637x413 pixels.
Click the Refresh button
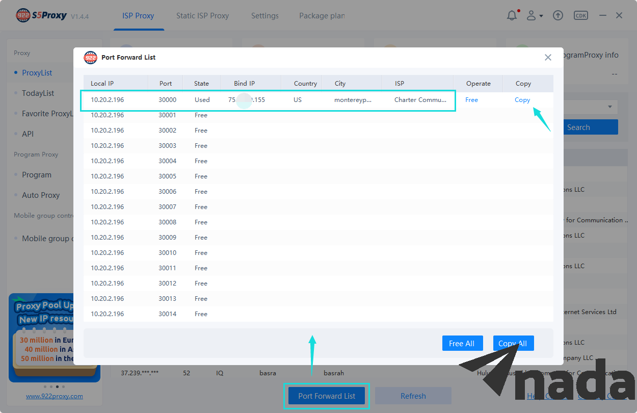pos(413,396)
